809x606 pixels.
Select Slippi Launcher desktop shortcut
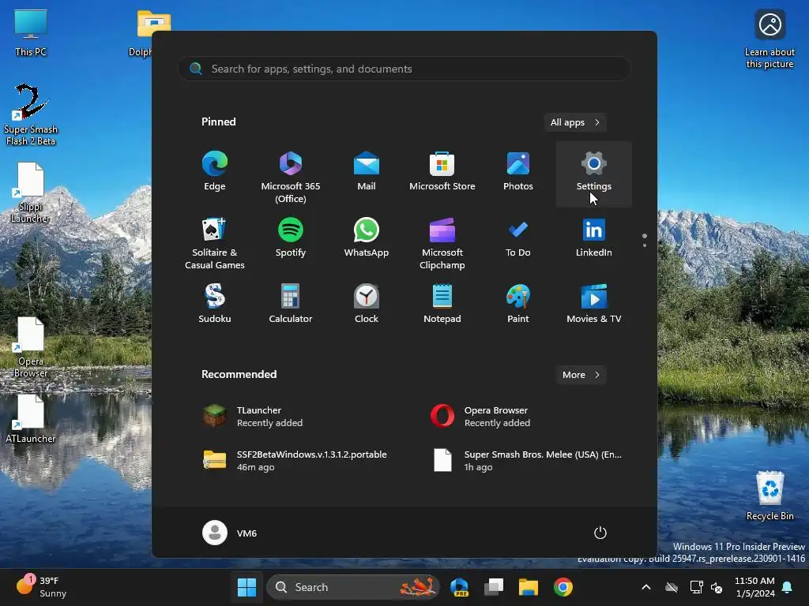[31, 193]
